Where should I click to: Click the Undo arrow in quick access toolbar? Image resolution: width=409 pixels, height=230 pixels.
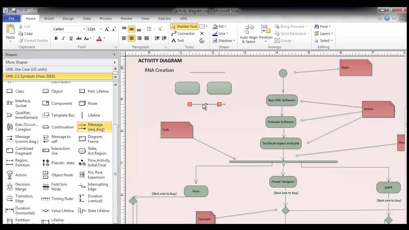[x=21, y=11]
